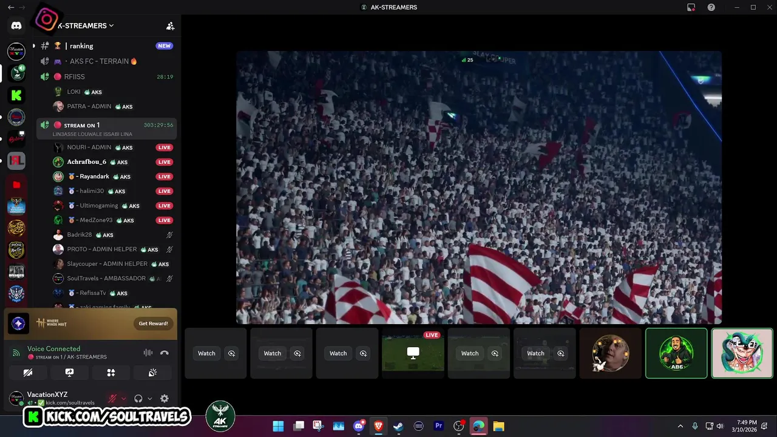777x437 pixels.
Task: Open File Explorer in the taskbar
Action: (x=498, y=426)
